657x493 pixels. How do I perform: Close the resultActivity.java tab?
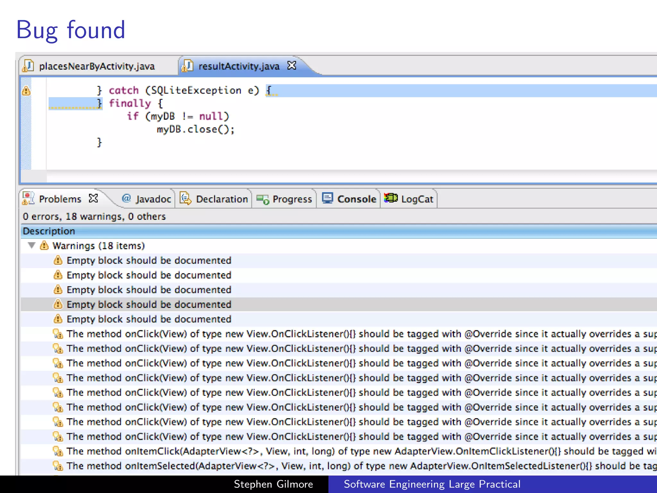coord(292,65)
